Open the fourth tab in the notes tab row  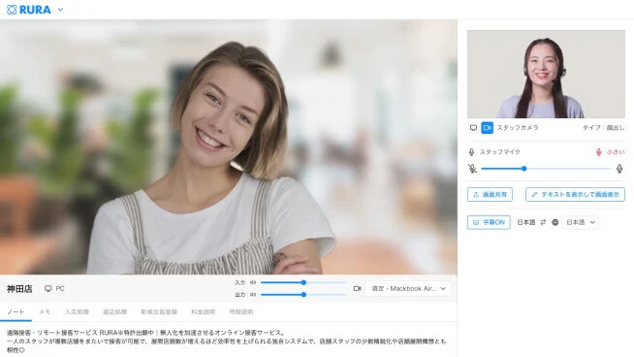point(114,312)
